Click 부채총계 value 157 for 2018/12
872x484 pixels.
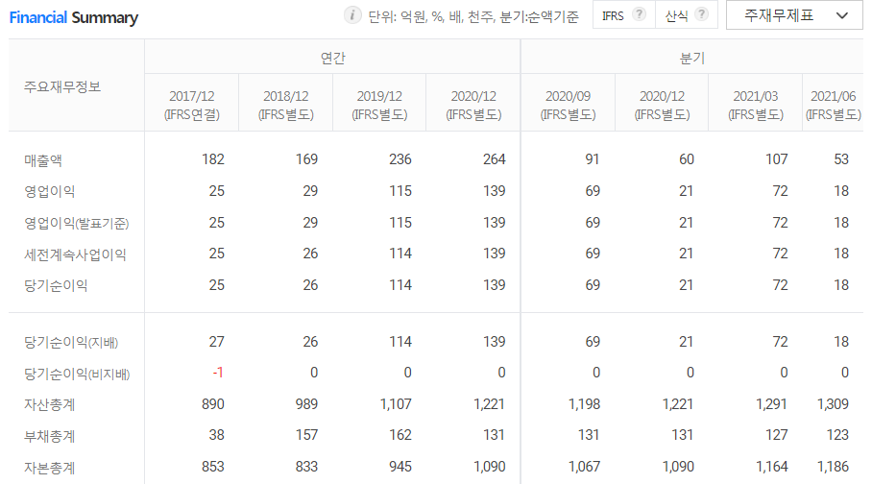306,435
